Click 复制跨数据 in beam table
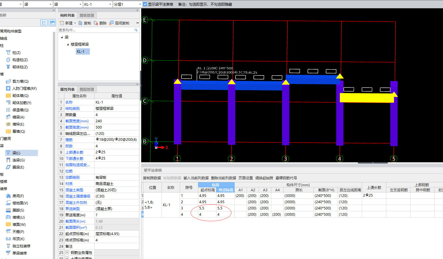The width and height of the screenshot is (443, 259). click(x=152, y=178)
